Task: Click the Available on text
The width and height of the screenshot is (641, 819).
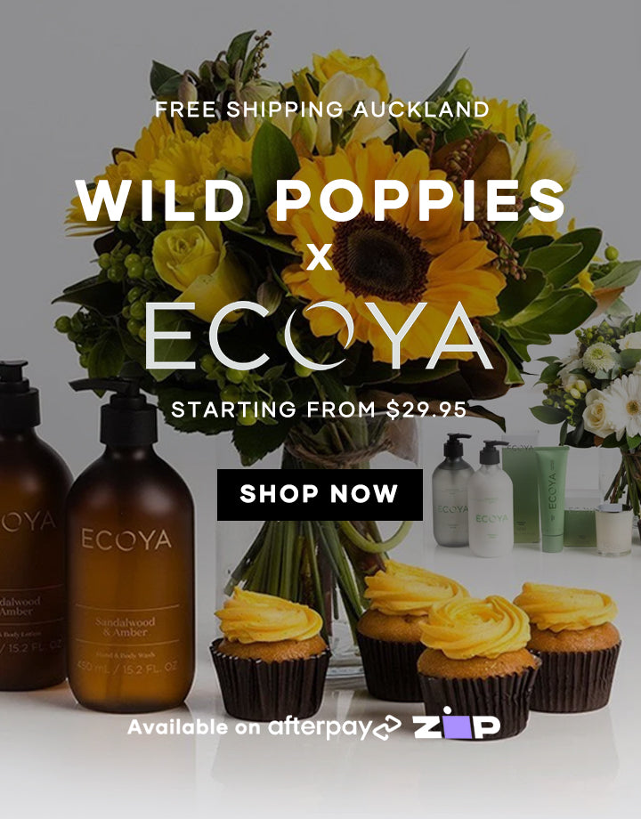Action: tap(193, 727)
